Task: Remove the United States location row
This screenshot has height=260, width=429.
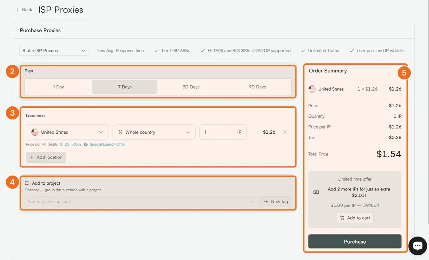Action: pos(285,132)
